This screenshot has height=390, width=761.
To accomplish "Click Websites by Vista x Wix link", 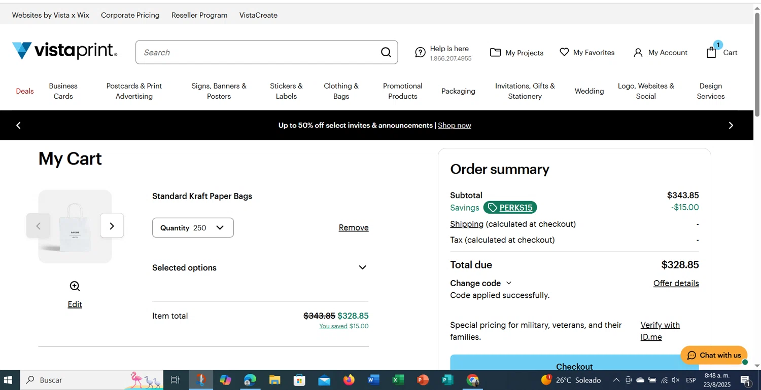I will 51,15.
